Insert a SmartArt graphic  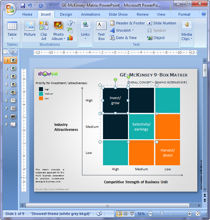(70, 30)
